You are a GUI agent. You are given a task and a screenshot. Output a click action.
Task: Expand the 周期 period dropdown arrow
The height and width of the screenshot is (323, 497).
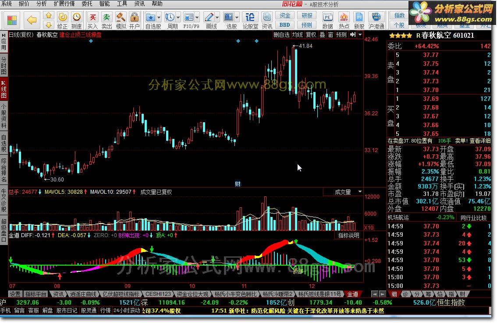pos(178,17)
